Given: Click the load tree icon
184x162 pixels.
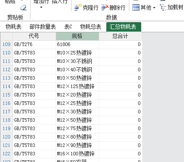Looking at the screenshot, I should click(x=163, y=8).
